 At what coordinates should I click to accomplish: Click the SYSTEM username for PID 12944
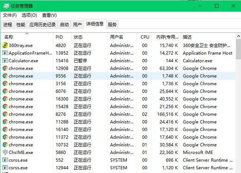tap(119, 168)
